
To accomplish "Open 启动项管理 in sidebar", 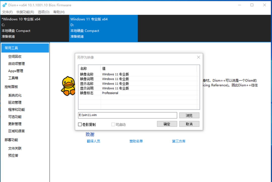I will (16, 64).
